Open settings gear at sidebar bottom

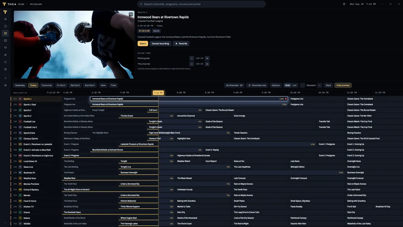pos(5,85)
